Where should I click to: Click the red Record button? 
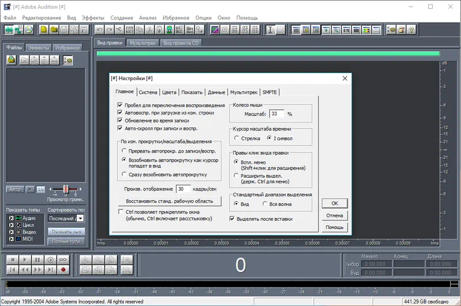[63, 270]
